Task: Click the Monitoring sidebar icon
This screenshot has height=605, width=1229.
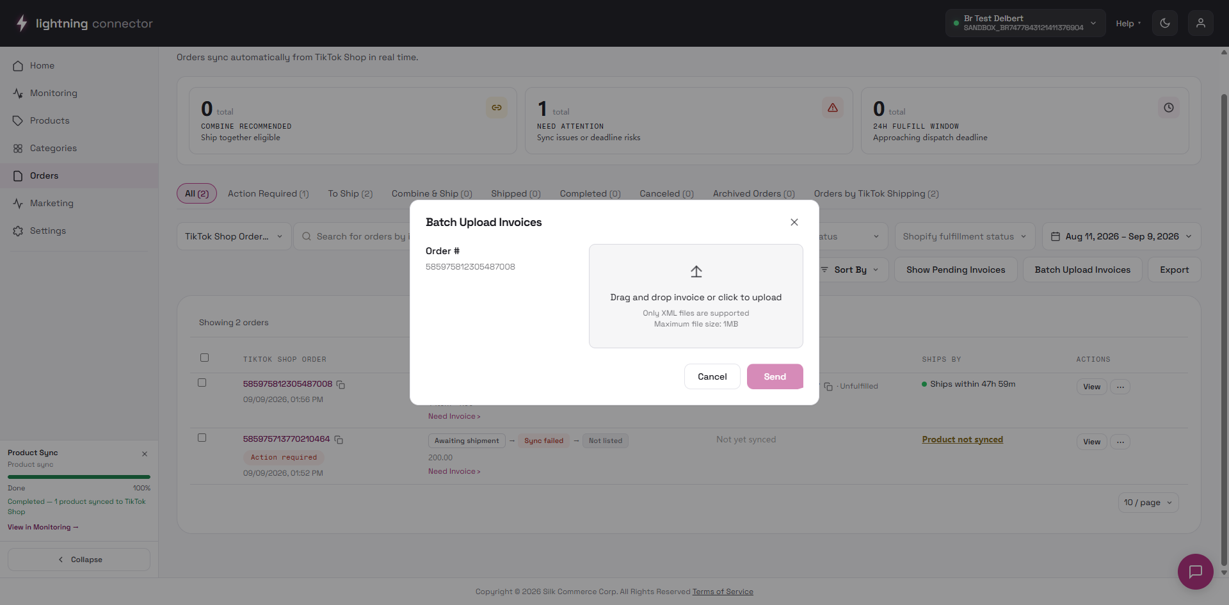Action: pos(18,93)
